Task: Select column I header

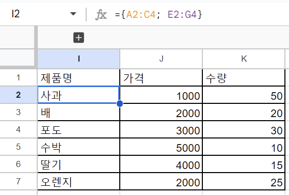Action: pyautogui.click(x=78, y=59)
